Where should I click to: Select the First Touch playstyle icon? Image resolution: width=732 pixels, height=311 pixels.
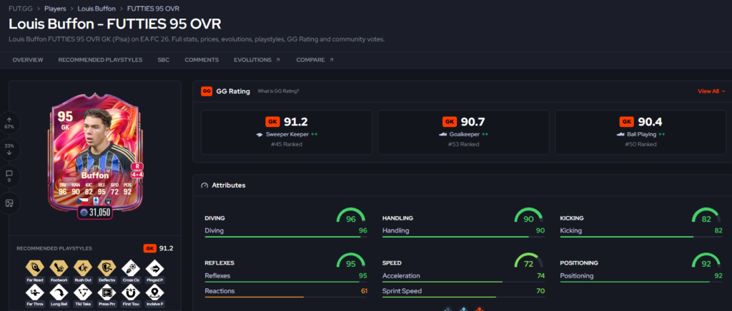coord(131,292)
